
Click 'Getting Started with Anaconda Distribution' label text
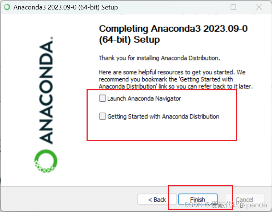163,117
